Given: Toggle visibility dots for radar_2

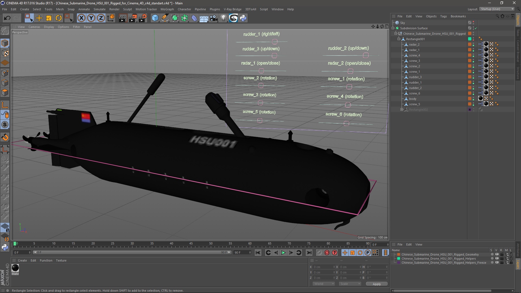Looking at the screenshot, I should pyautogui.click(x=474, y=44).
